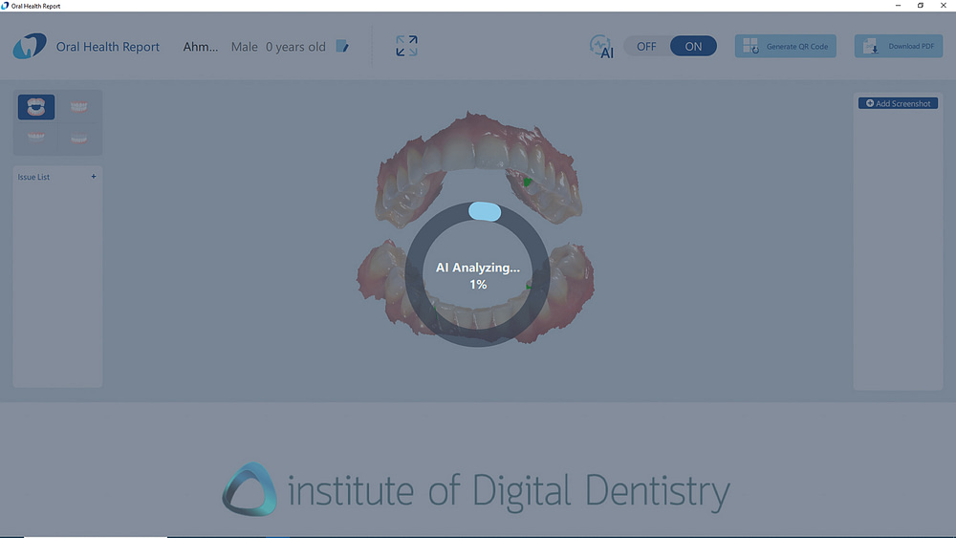956x538 pixels.
Task: Click the edit patient info icon
Action: [342, 47]
